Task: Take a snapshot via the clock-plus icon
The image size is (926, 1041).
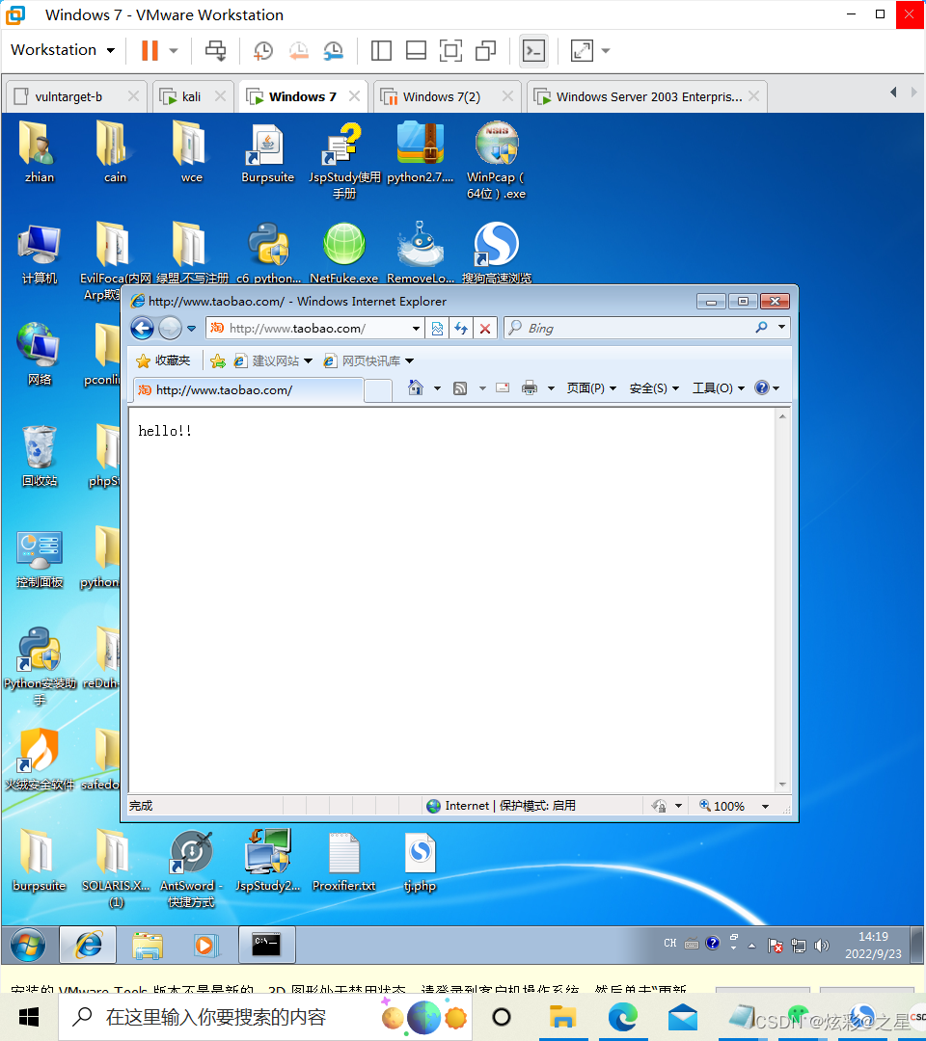Action: 263,50
